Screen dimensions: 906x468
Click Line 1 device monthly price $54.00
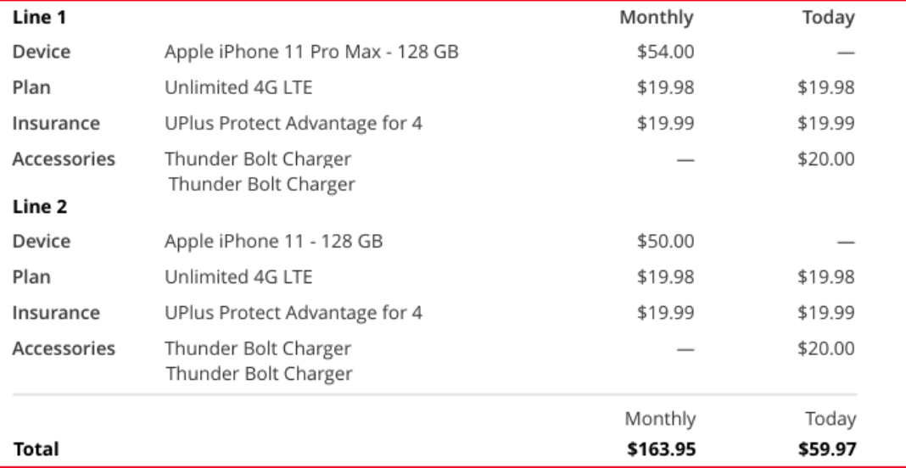[x=665, y=52]
